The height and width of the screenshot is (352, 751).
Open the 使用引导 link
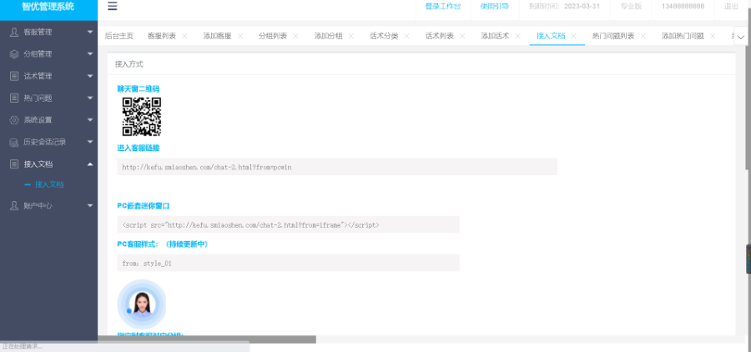[494, 6]
